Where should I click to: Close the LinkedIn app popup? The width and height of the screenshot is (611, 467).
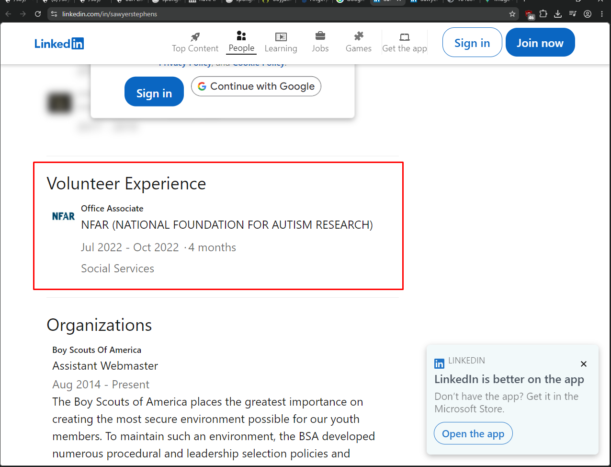tap(584, 364)
